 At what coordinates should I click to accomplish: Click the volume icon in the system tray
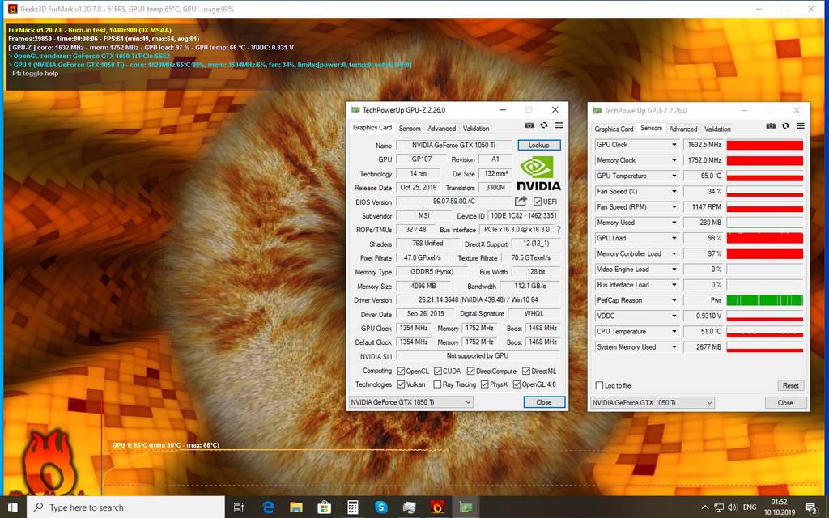(732, 507)
